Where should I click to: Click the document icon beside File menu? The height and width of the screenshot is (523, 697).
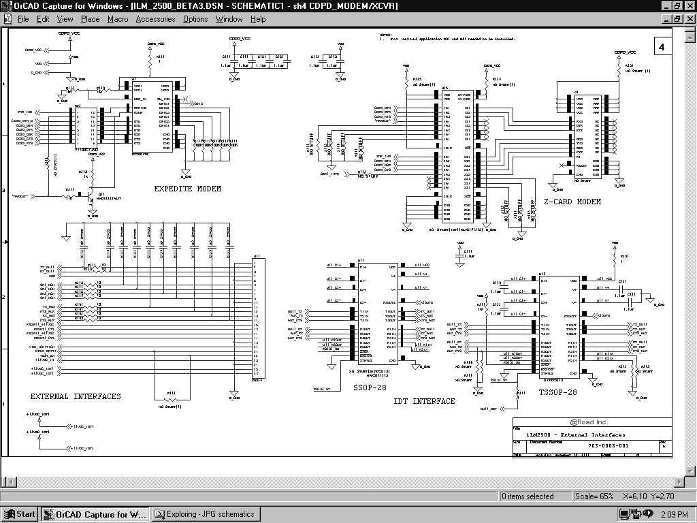click(7, 19)
